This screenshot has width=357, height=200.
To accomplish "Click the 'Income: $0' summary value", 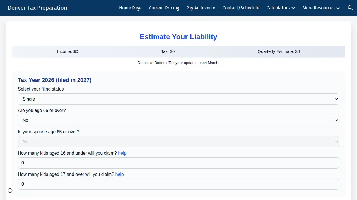I will click(67, 51).
